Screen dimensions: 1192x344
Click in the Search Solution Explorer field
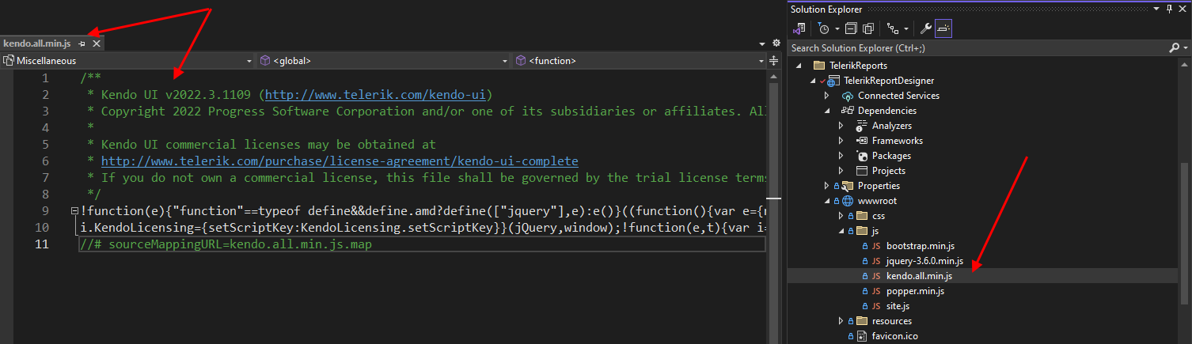tap(974, 48)
